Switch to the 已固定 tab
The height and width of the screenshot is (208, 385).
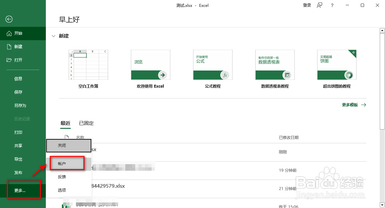pyautogui.click(x=86, y=123)
